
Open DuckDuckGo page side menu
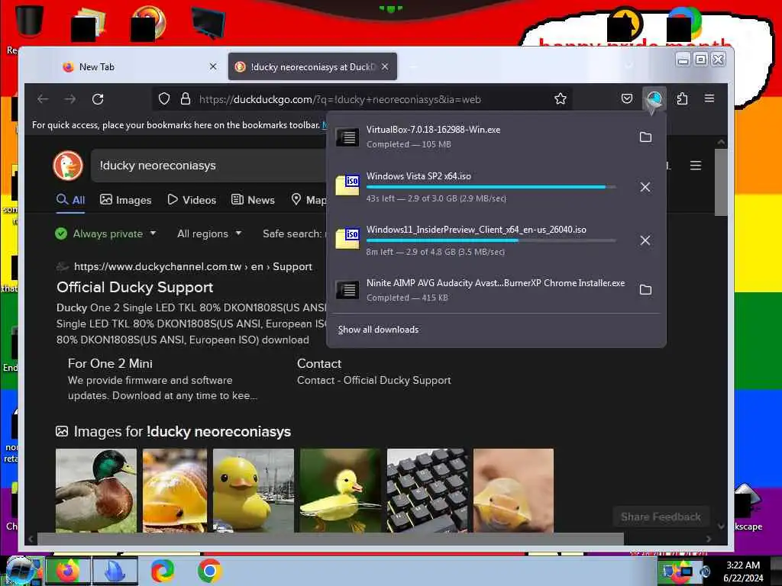coord(695,165)
